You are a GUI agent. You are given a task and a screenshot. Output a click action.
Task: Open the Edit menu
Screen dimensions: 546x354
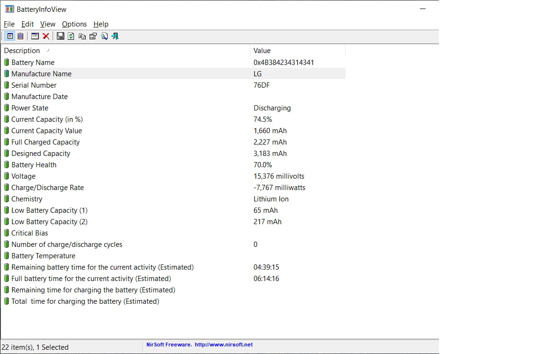[x=27, y=24]
